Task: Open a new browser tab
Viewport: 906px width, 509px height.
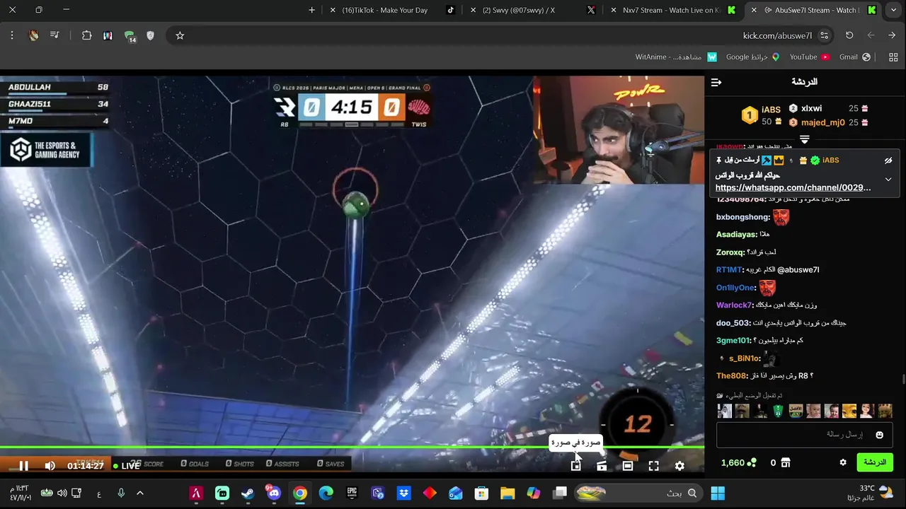Action: click(x=311, y=10)
